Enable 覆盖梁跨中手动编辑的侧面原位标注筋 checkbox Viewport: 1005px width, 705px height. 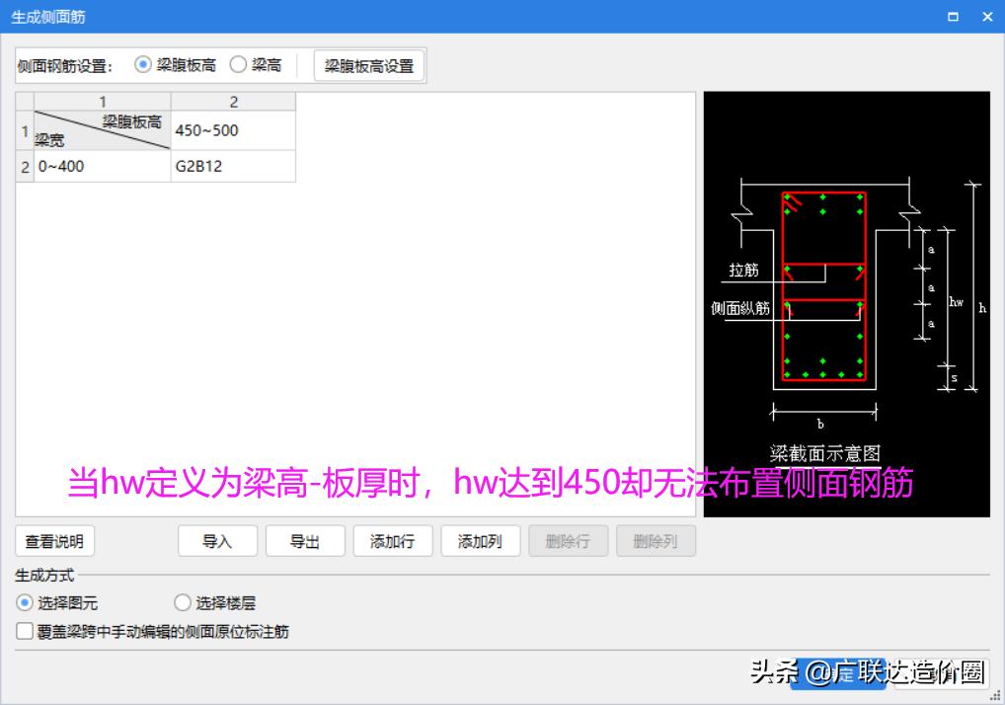(25, 631)
